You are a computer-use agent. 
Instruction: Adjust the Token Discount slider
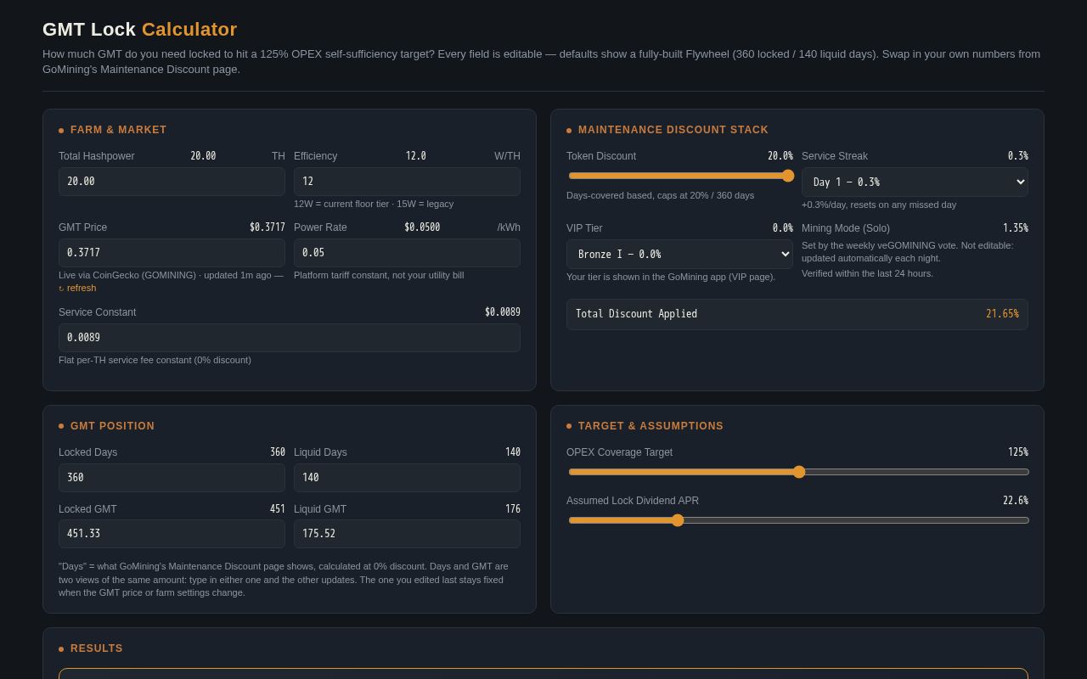pyautogui.click(x=680, y=176)
